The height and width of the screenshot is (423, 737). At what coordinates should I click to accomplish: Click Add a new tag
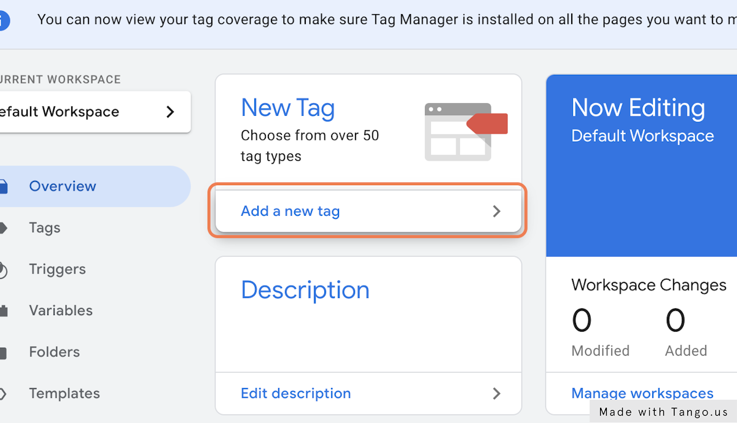tap(368, 211)
